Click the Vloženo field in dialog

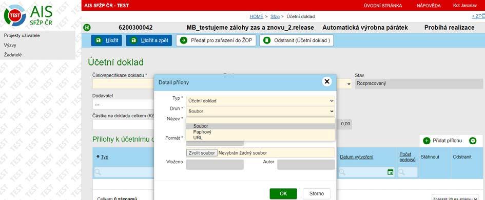tap(215, 165)
